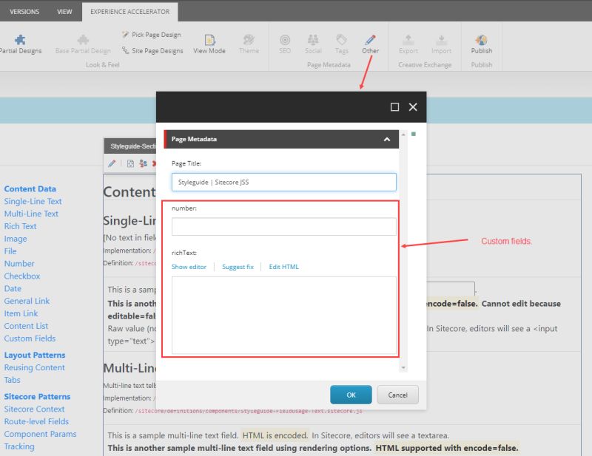Collapse the Page Metadata section
This screenshot has width=592, height=456.
[386, 139]
